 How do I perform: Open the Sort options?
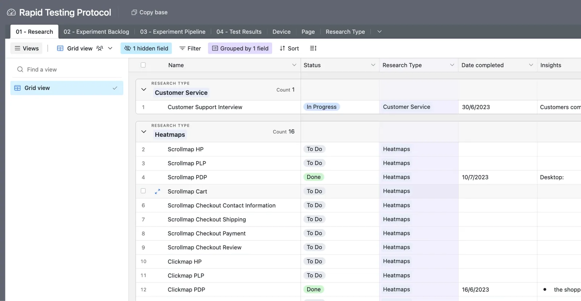coord(289,48)
